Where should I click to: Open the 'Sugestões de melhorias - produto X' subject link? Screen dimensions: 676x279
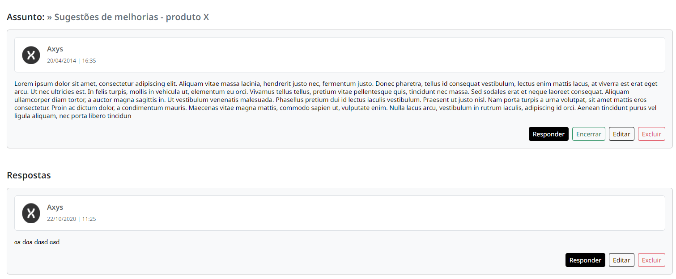coord(128,17)
